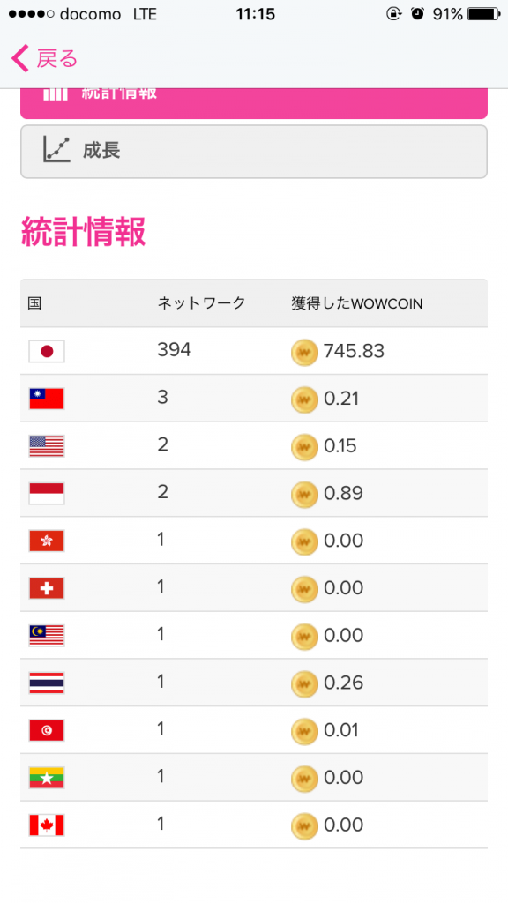The image size is (508, 903).
Task: Click the bar-chart icon in pink tab
Action: [x=56, y=93]
